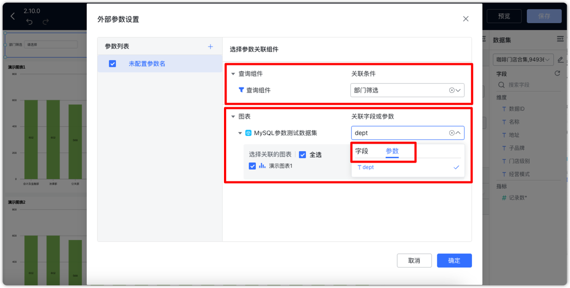Collapse the 查询组件 section
This screenshot has height=288, width=570.
coord(232,74)
